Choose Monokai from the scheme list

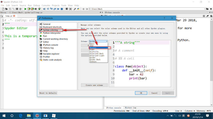pos(93,48)
